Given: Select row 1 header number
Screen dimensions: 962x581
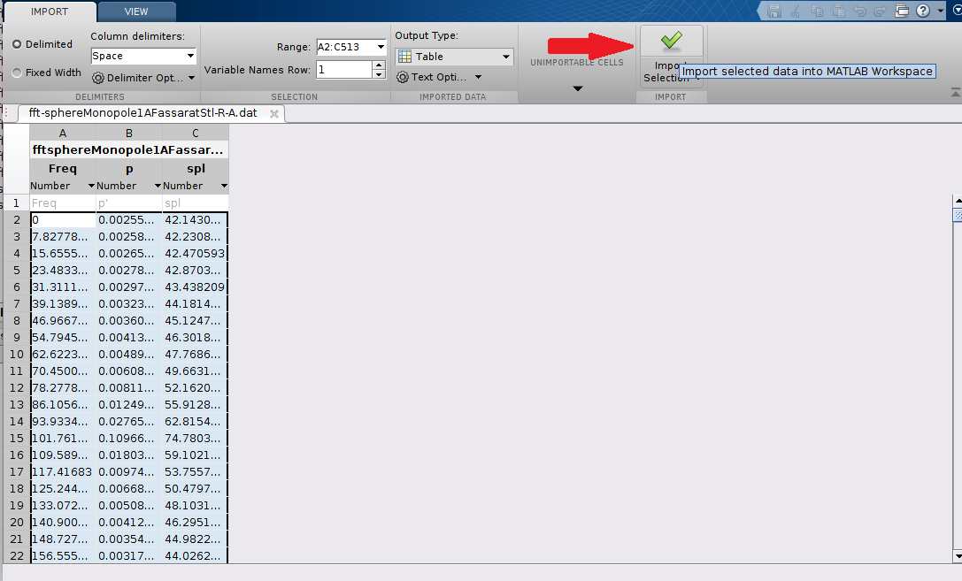Looking at the screenshot, I should click(17, 203).
